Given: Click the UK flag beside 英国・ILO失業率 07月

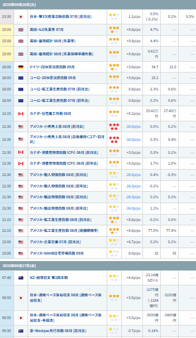Looking at the screenshot, I should 21,30.
